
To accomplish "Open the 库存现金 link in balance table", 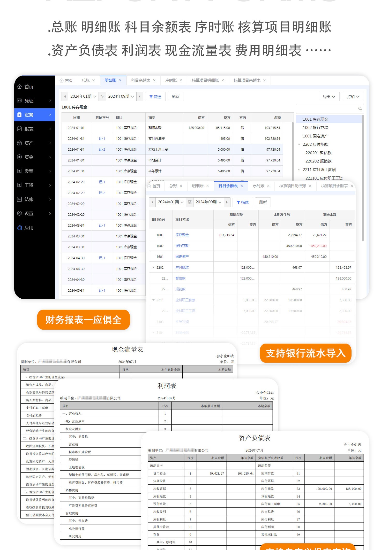I will [x=182, y=235].
